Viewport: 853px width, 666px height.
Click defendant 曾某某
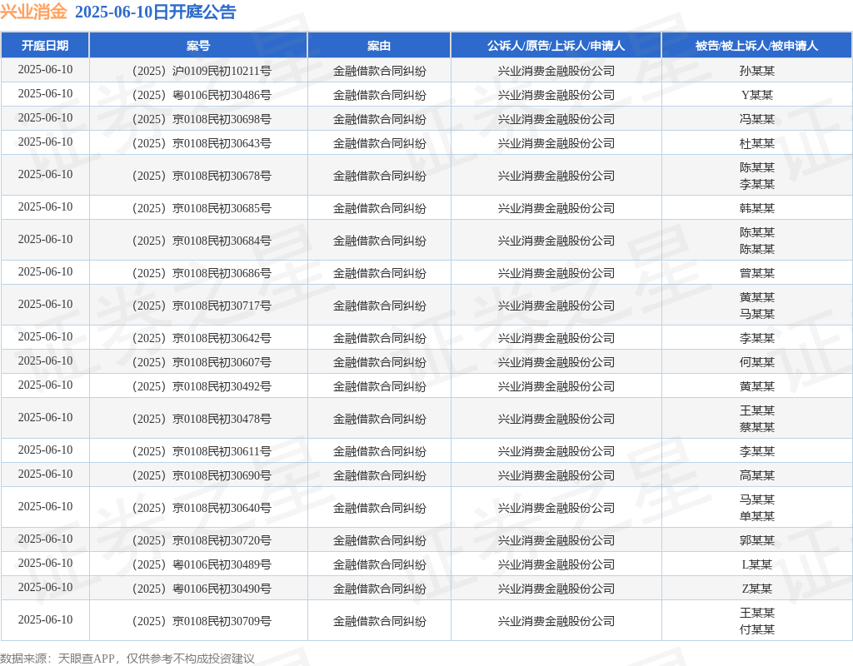pyautogui.click(x=756, y=273)
